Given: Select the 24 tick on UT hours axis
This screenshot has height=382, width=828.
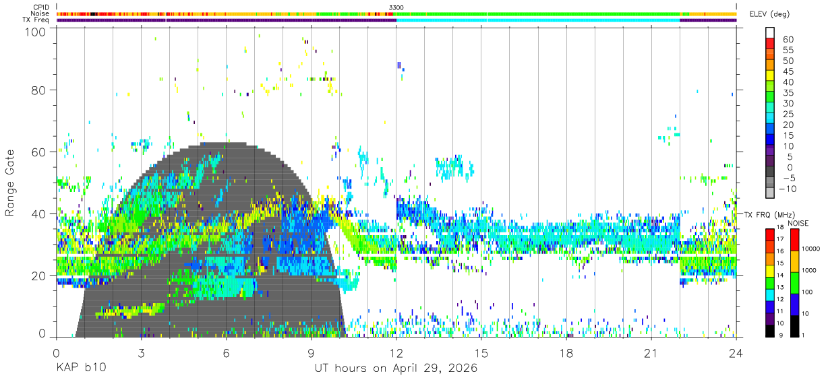Looking at the screenshot, I should point(736,353).
